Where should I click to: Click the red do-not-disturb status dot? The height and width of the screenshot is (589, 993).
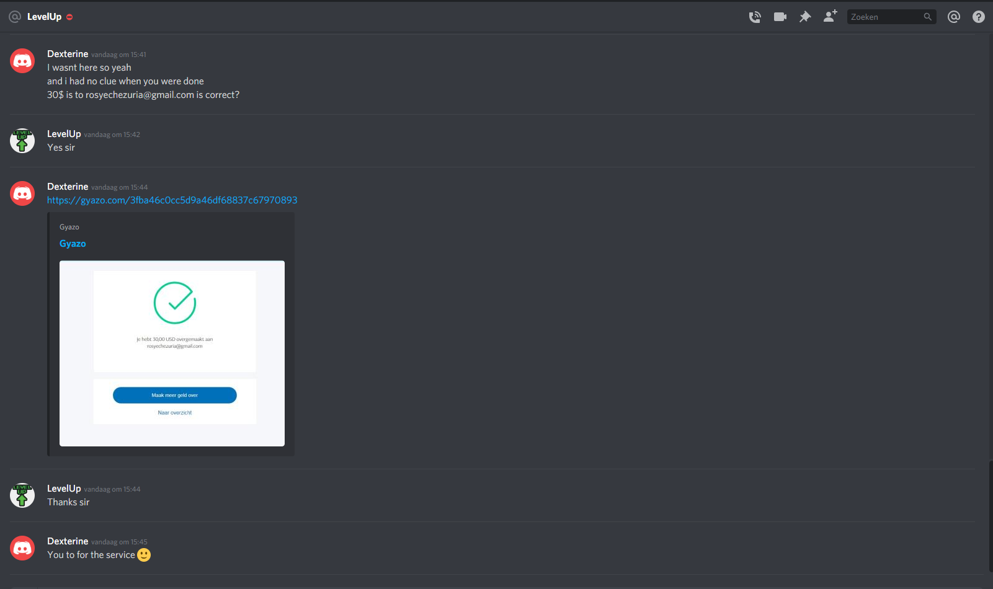point(69,17)
